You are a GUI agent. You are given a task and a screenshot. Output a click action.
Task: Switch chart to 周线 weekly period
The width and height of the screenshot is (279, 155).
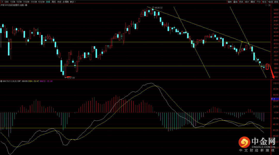(x=53, y=2)
